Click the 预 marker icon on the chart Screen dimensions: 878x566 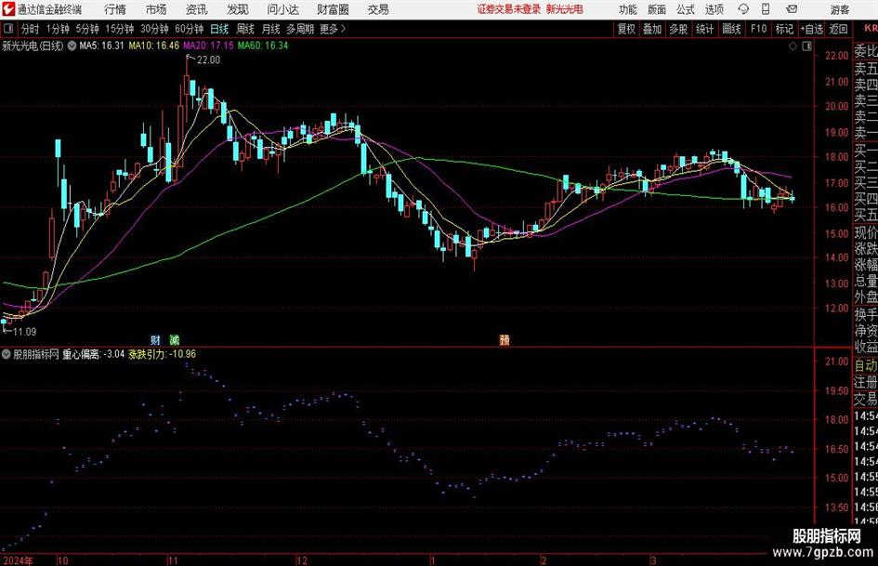pyautogui.click(x=505, y=339)
